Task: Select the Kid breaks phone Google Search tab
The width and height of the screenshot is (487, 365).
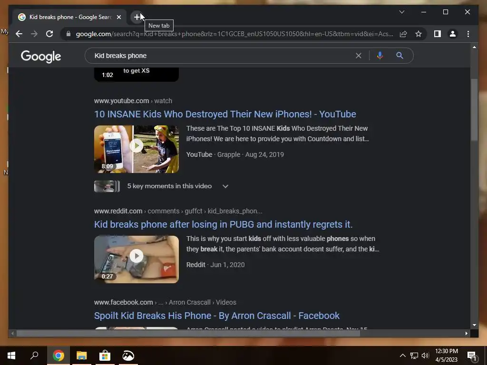Action: (x=69, y=17)
